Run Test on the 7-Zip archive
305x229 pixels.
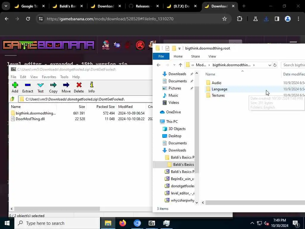point(41,87)
